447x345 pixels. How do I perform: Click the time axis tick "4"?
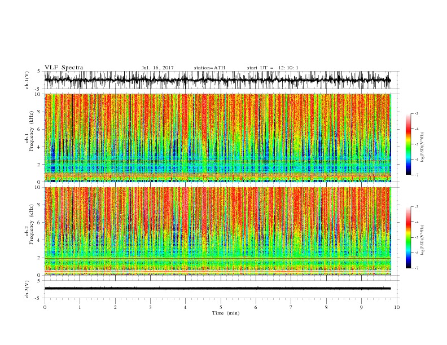click(185, 307)
